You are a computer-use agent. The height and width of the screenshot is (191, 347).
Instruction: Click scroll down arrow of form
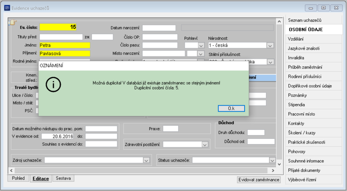point(279,164)
